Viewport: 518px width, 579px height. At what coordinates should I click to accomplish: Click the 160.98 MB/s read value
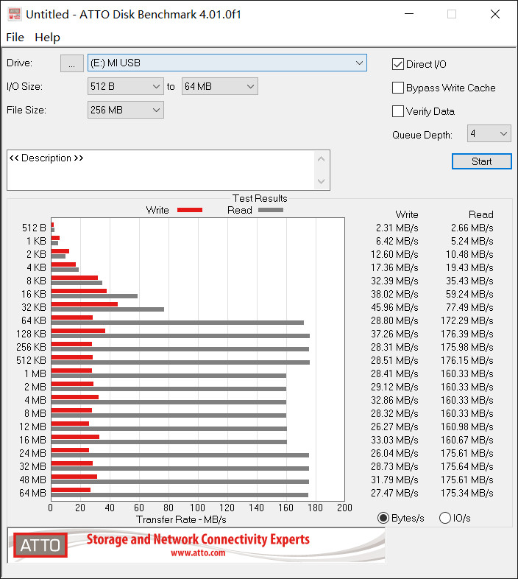point(466,427)
